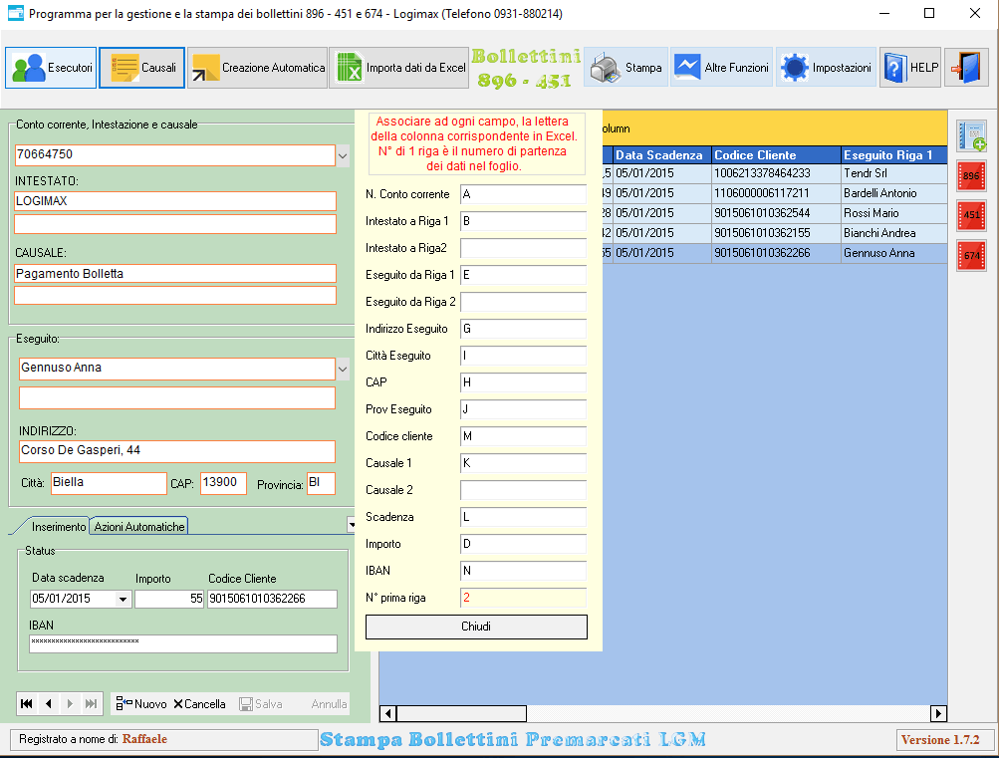Click the grid's scroll left arrow
The width and height of the screenshot is (999, 758).
click(x=388, y=713)
